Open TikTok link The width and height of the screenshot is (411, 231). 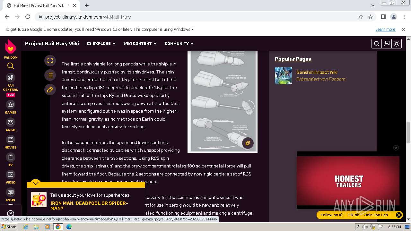(x=354, y=215)
